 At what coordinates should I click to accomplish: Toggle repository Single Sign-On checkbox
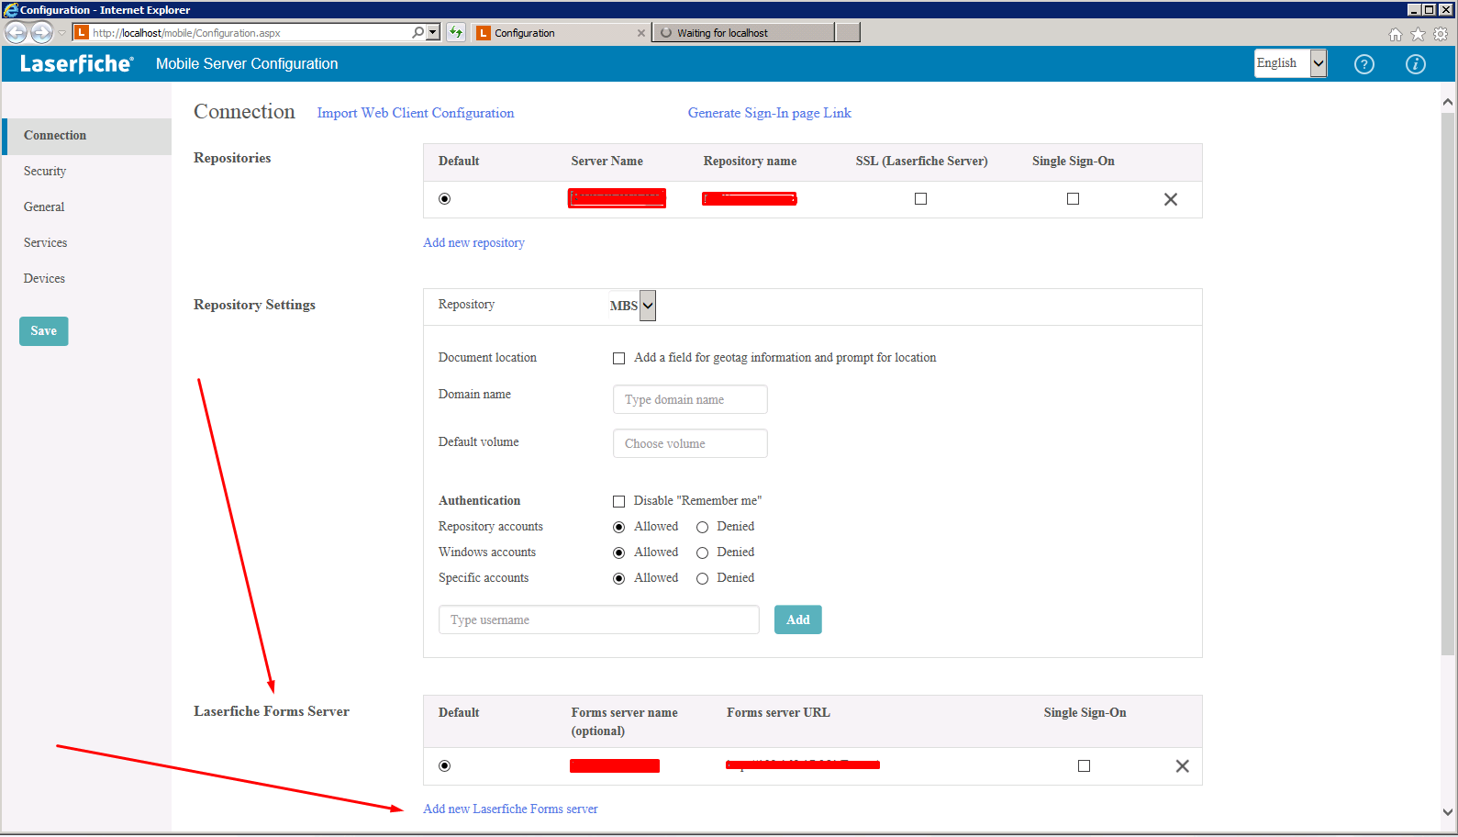pyautogui.click(x=1074, y=199)
